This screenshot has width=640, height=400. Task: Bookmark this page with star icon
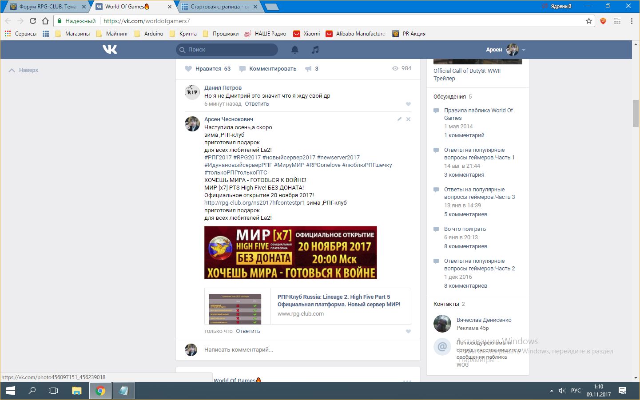(589, 21)
